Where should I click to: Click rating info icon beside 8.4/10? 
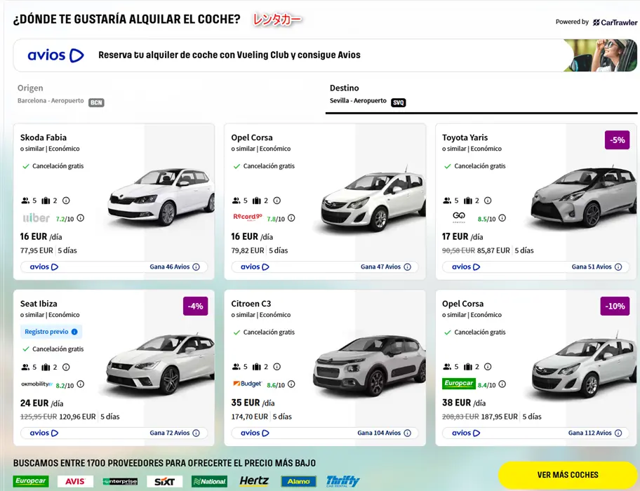click(x=502, y=384)
